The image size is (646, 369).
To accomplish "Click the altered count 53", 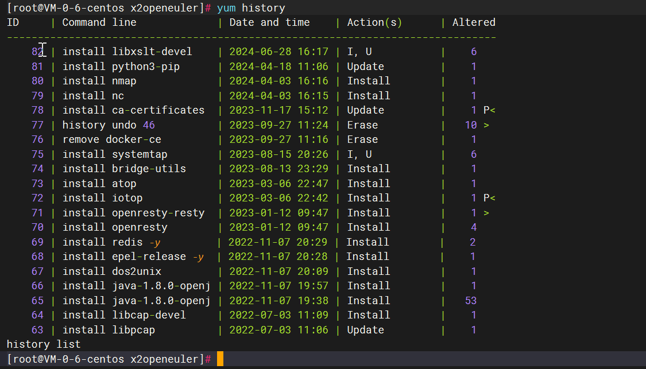I will coord(470,301).
